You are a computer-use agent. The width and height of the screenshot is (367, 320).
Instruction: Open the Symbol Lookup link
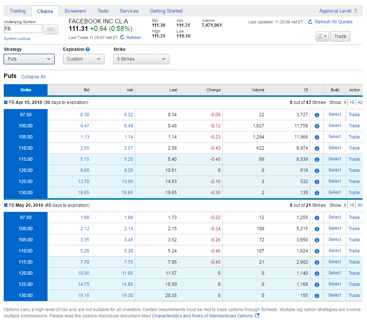click(17, 39)
